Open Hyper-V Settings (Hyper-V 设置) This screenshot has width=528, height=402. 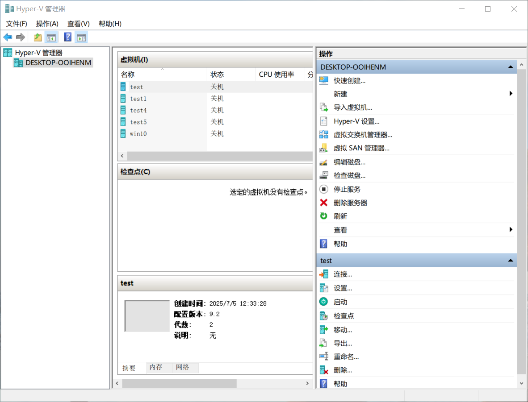(x=356, y=121)
